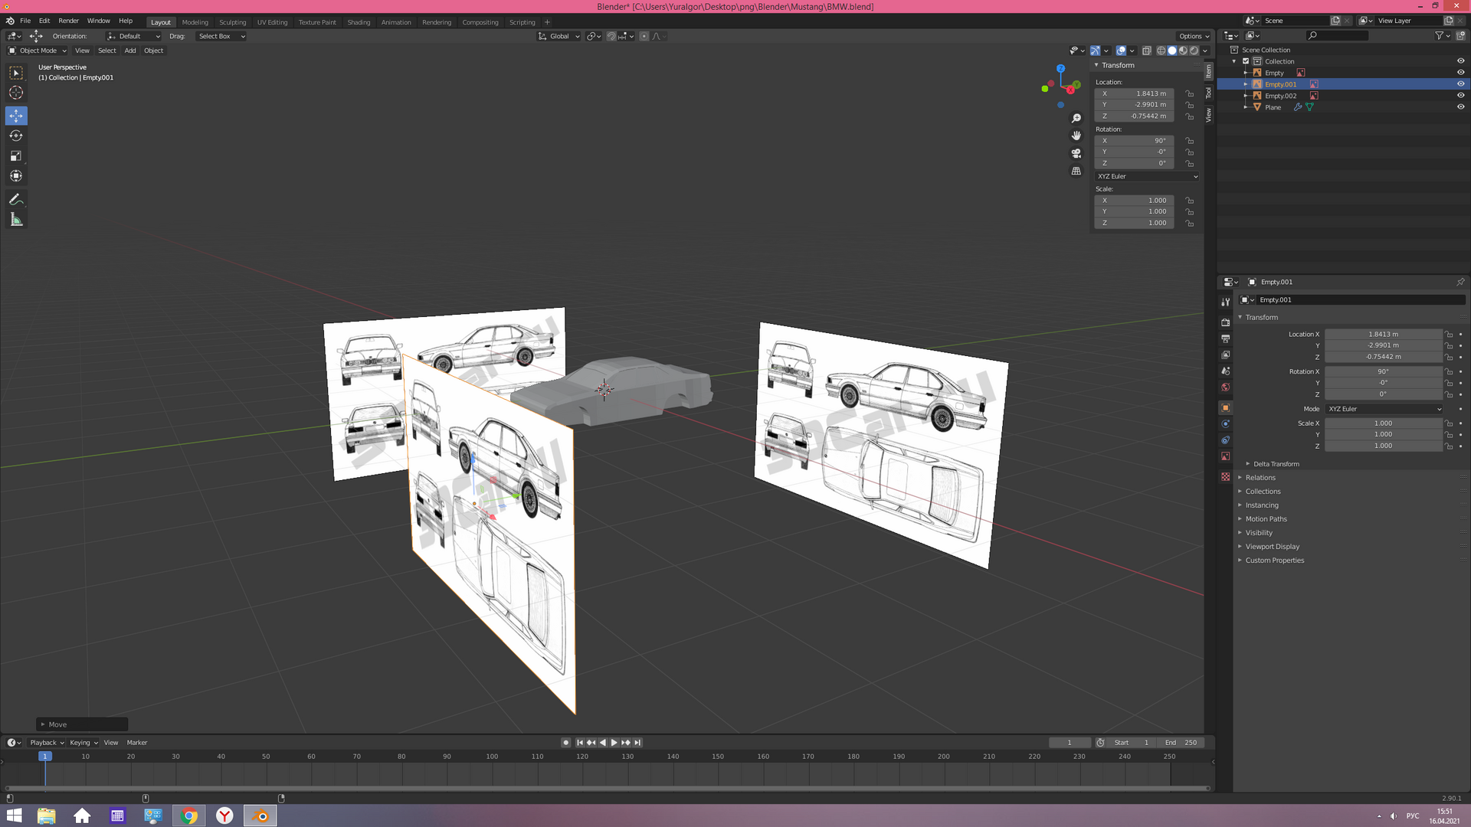This screenshot has width=1471, height=827.
Task: Toggle snapping magnet in header
Action: click(611, 36)
